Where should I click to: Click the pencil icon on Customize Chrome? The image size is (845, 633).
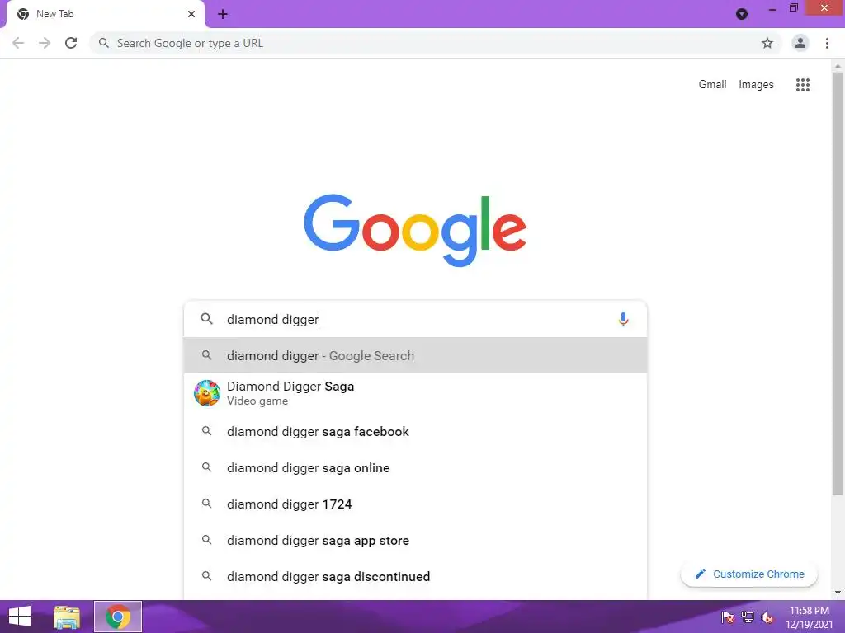pos(700,574)
